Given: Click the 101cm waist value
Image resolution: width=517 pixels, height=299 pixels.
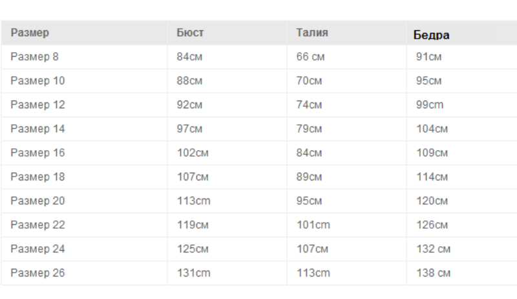Looking at the screenshot, I should 313,225.
